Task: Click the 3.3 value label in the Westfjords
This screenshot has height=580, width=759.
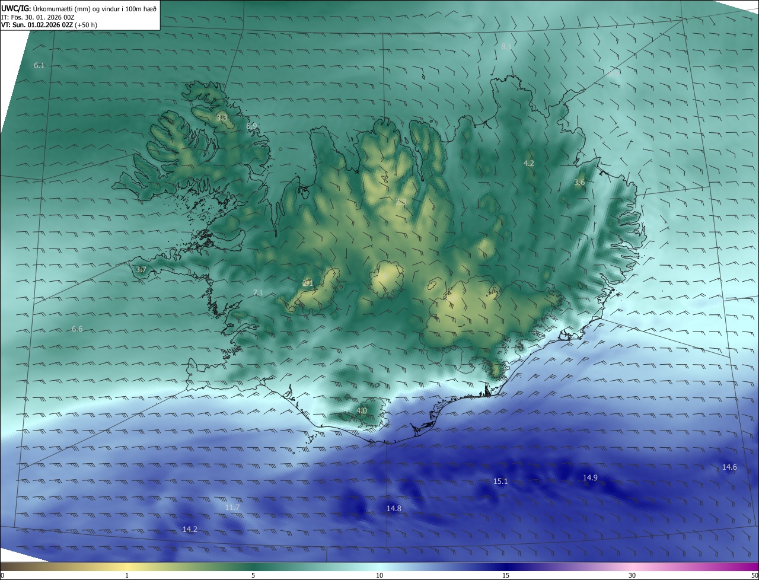Action: (222, 118)
